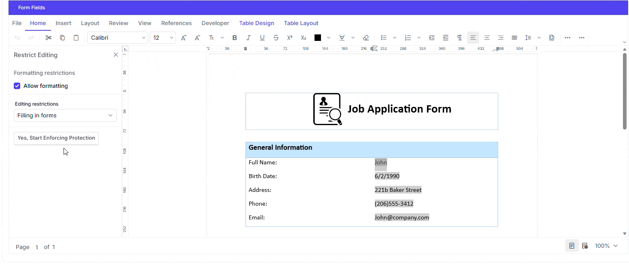
Task: Apply italic formatting
Action: point(248,38)
